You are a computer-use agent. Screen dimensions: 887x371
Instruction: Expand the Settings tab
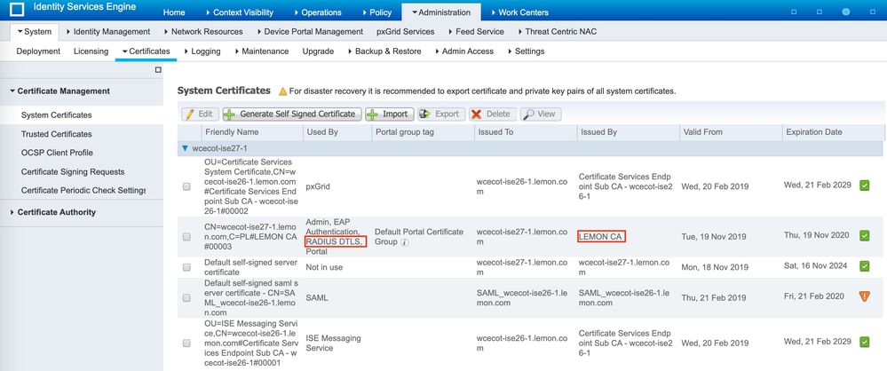[x=526, y=51]
